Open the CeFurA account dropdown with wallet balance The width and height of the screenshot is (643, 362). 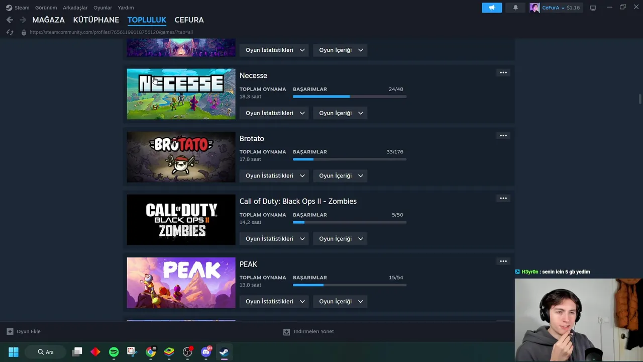tap(561, 8)
